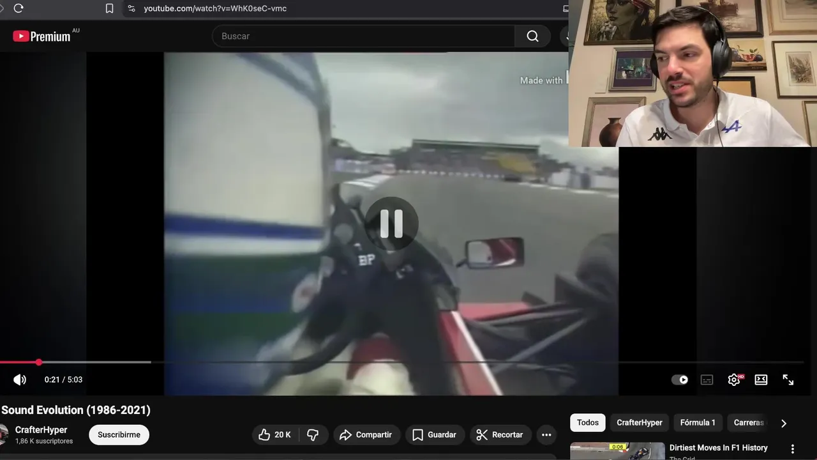Image resolution: width=817 pixels, height=460 pixels.
Task: Open site info icon beside the URL
Action: pos(131,8)
